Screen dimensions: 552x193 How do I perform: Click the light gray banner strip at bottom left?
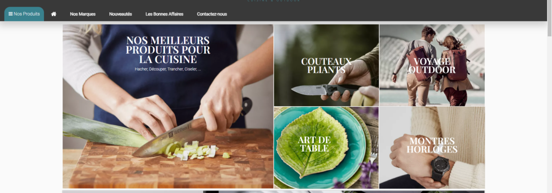(x=133, y=192)
